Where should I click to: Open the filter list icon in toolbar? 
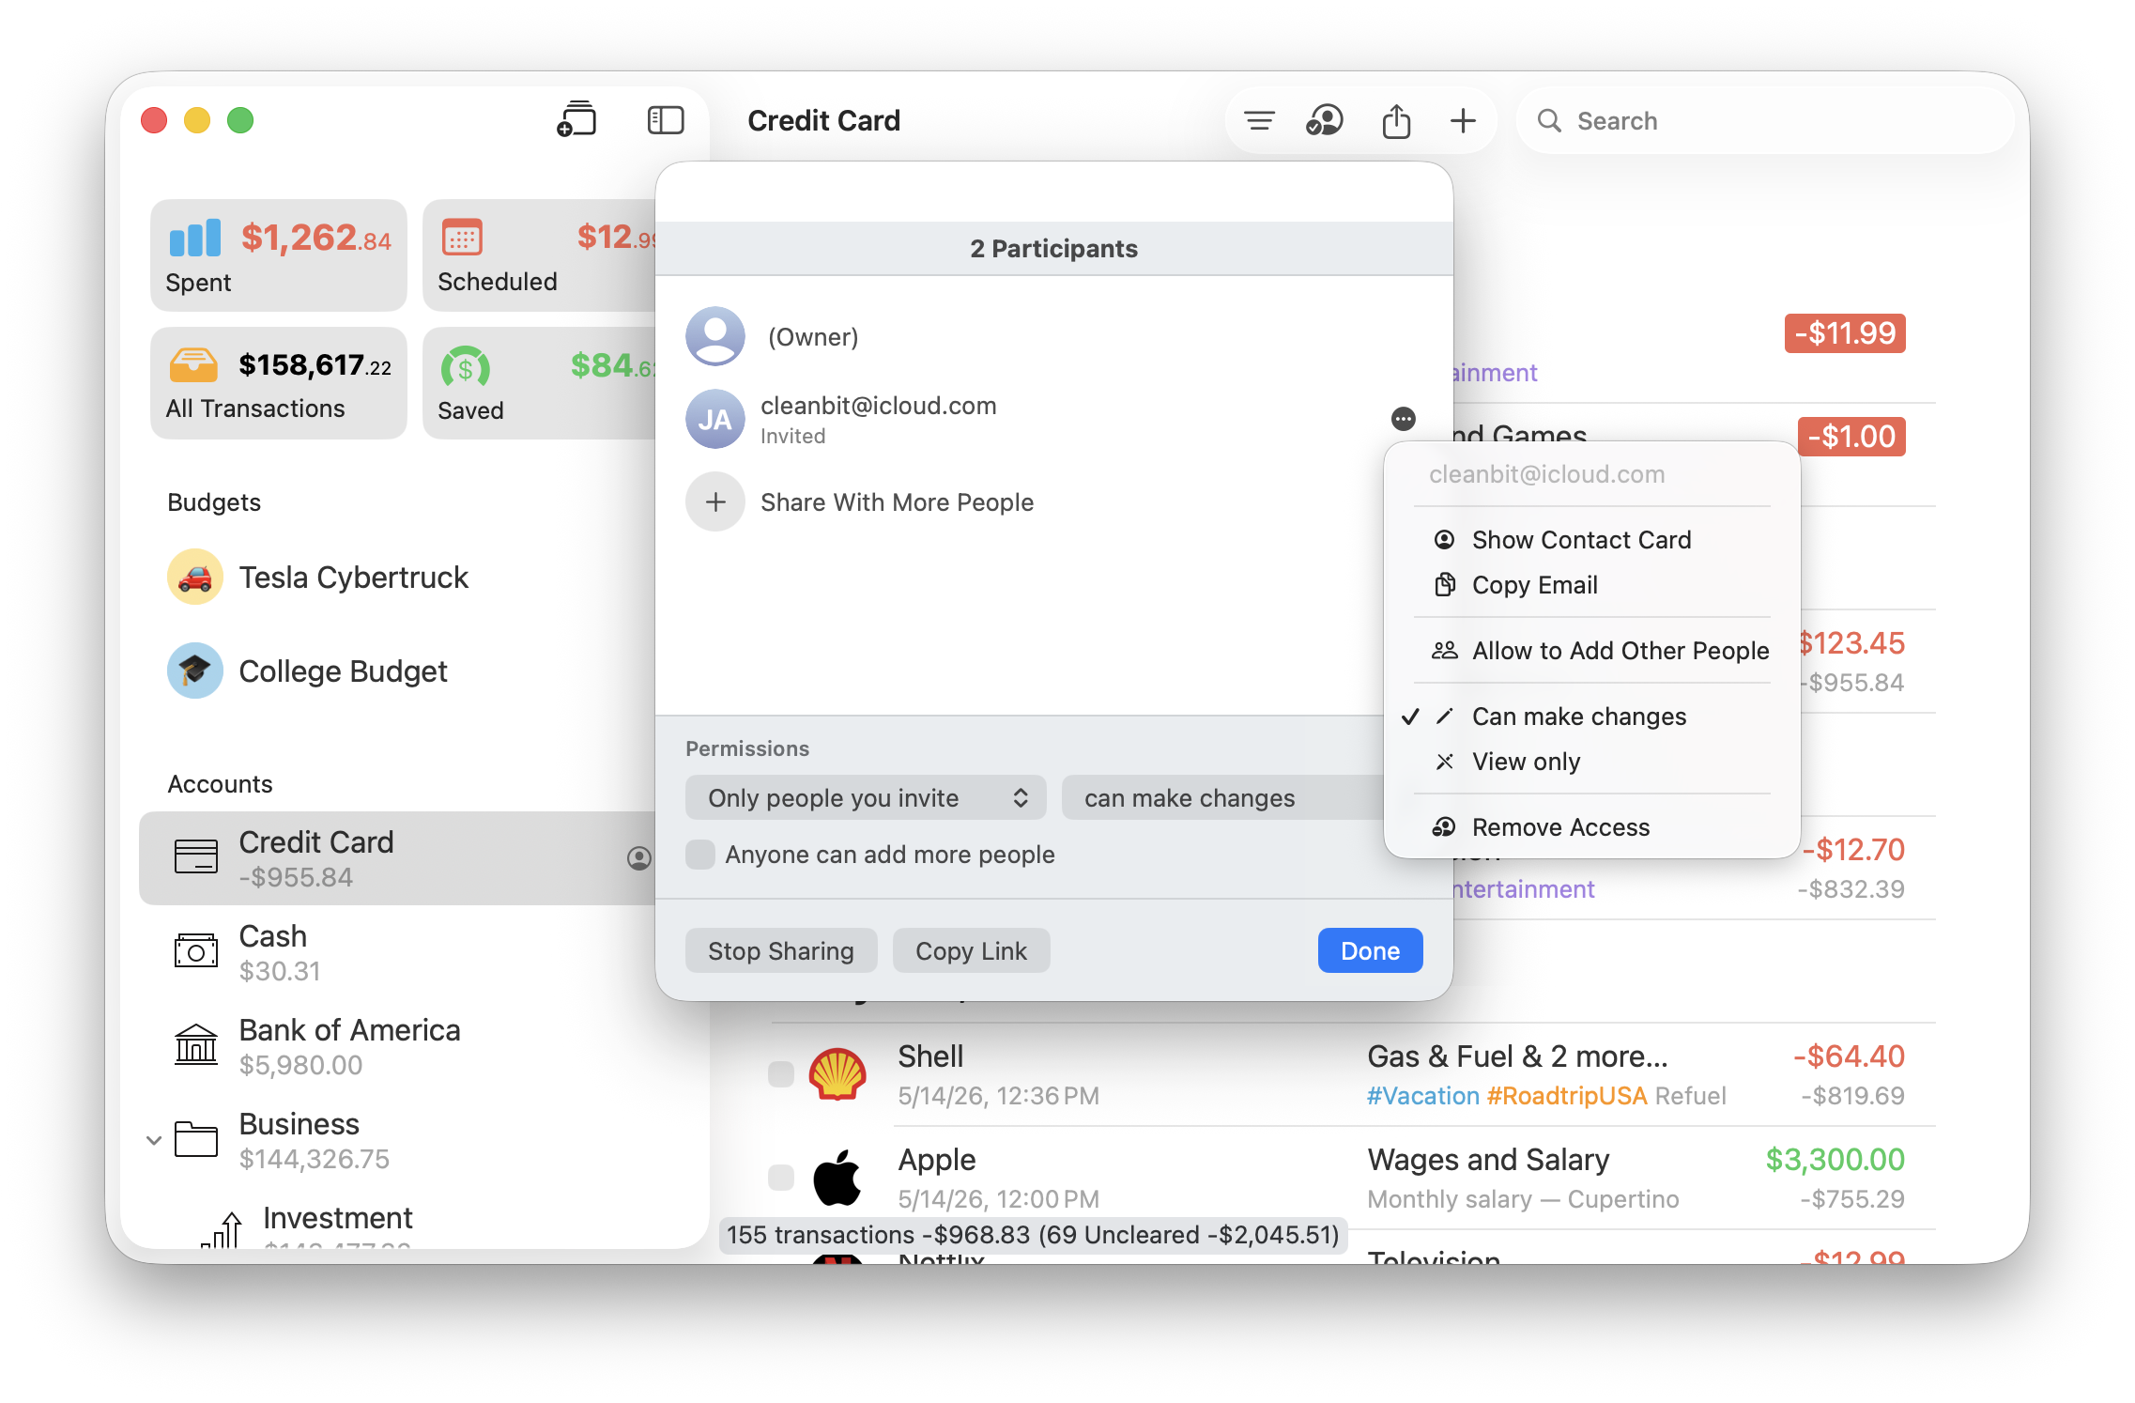[x=1259, y=120]
